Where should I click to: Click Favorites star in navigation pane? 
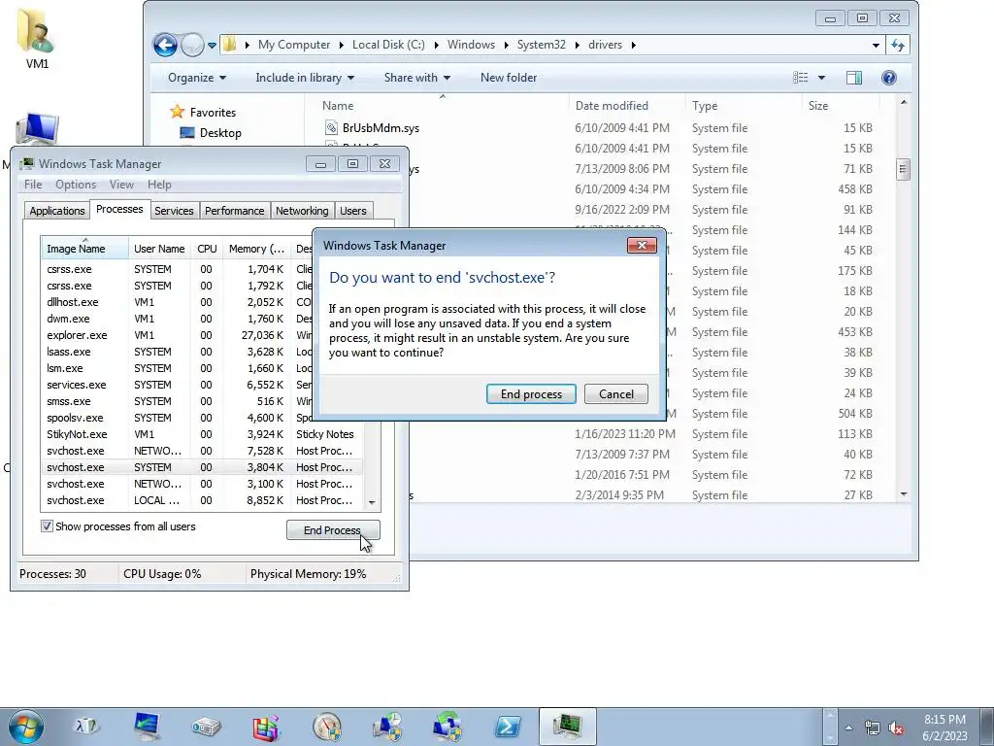click(177, 113)
